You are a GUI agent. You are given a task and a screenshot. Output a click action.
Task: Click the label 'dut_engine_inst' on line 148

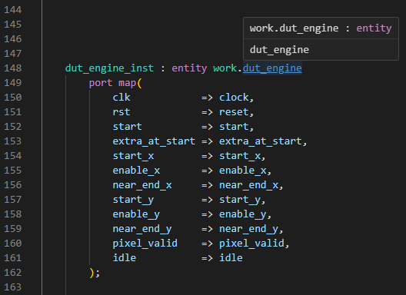coord(109,68)
